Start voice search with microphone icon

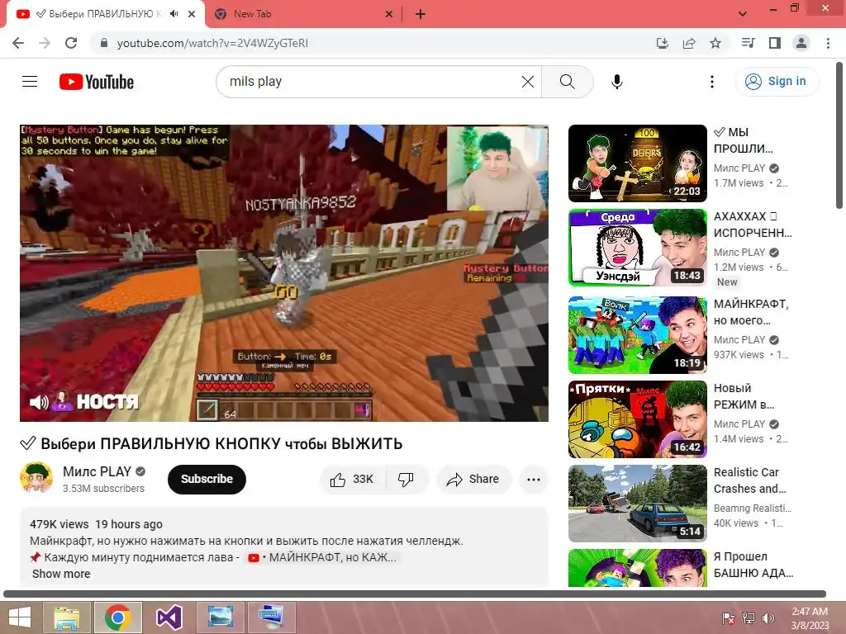tap(616, 82)
